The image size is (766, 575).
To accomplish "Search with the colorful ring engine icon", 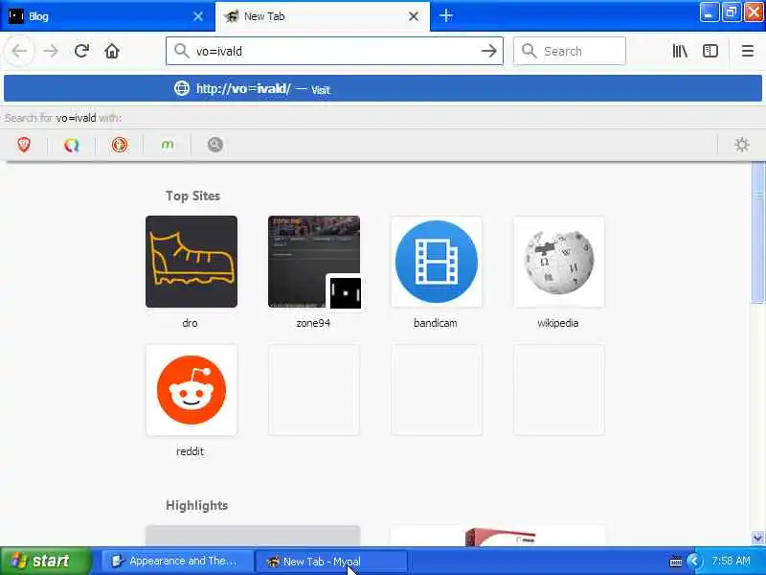I will coord(72,145).
